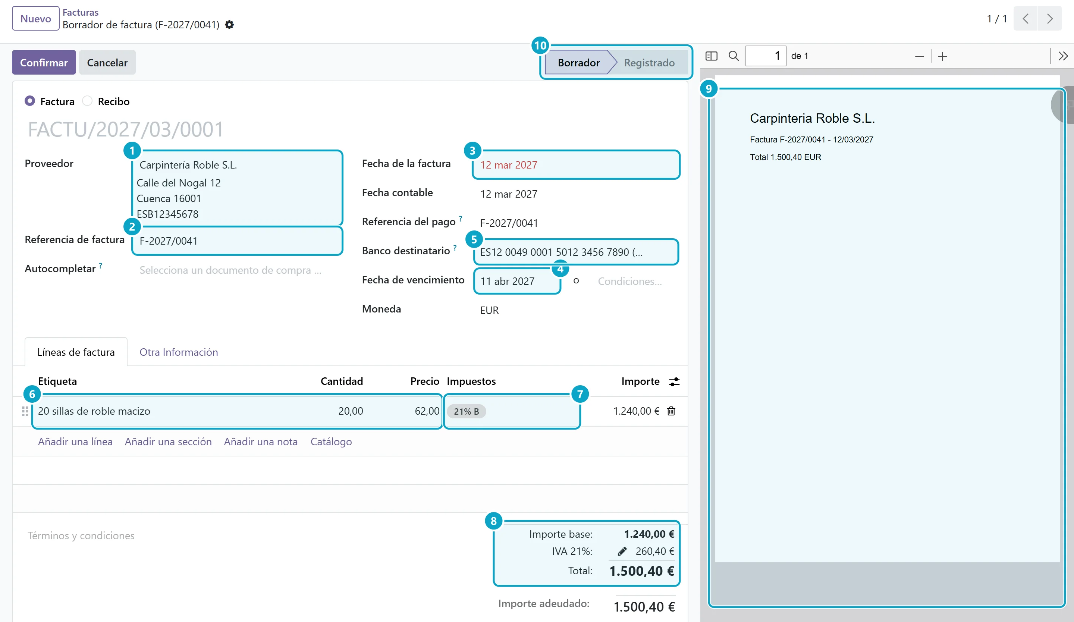The width and height of the screenshot is (1074, 622).
Task: Click Añadir una nota link
Action: coord(261,442)
